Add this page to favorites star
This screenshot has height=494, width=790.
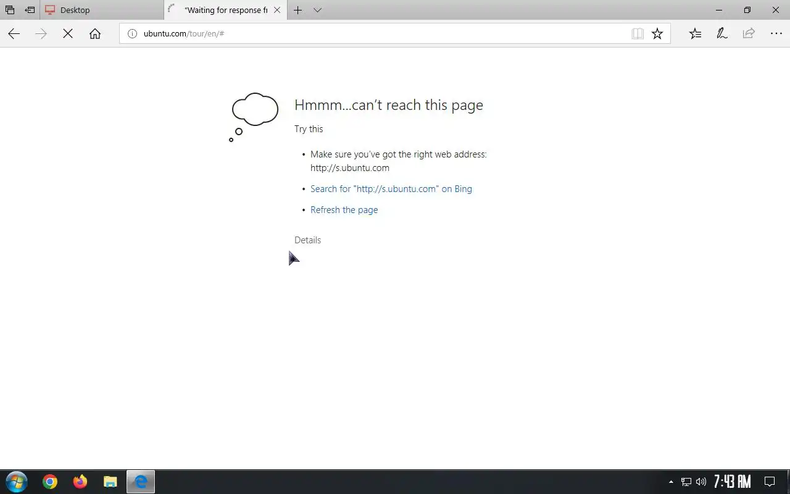(x=657, y=34)
